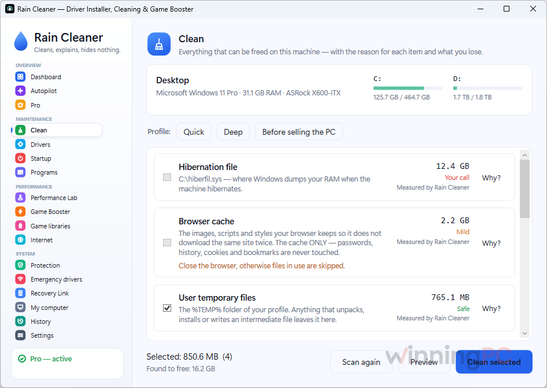Select the Before selling the PC profile
This screenshot has width=547, height=388.
[298, 131]
